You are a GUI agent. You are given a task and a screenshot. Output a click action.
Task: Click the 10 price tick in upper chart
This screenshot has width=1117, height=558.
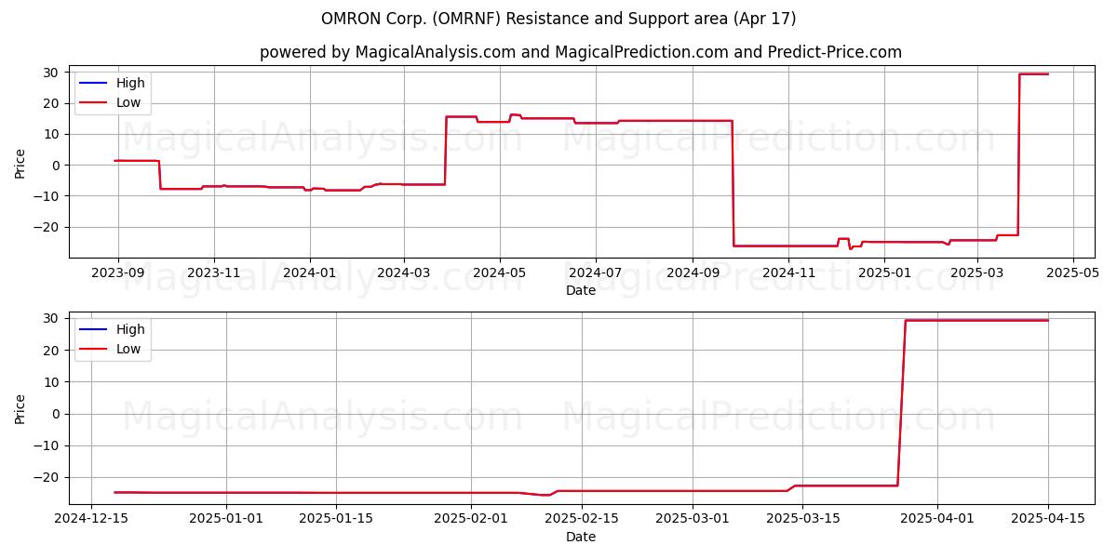(52, 134)
